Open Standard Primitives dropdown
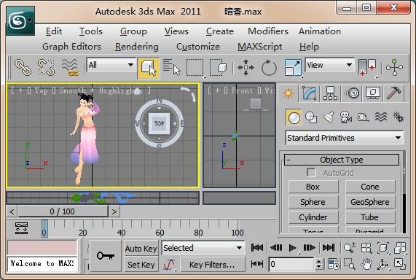This screenshot has height=280, width=416. click(x=344, y=138)
